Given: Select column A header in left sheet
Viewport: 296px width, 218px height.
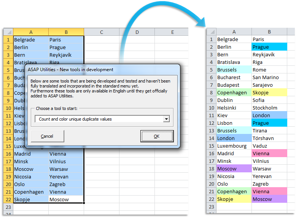Looking at the screenshot, I should coord(31,32).
